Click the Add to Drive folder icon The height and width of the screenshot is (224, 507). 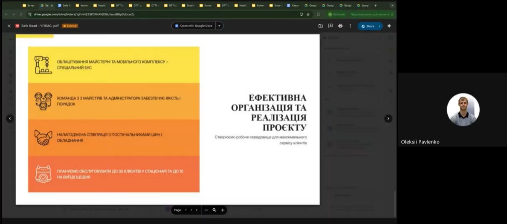[321, 26]
